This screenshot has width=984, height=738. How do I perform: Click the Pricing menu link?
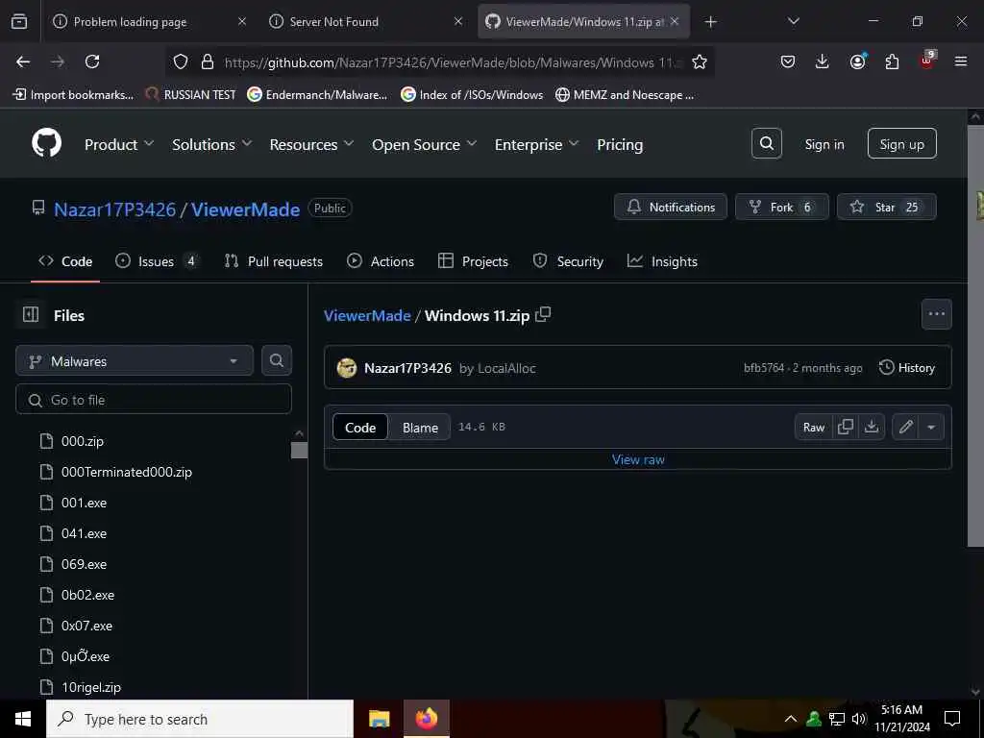(620, 144)
